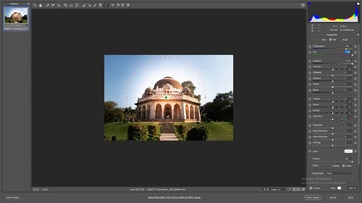Open the Color swatch picker
This screenshot has width=362, height=203.
[x=348, y=151]
